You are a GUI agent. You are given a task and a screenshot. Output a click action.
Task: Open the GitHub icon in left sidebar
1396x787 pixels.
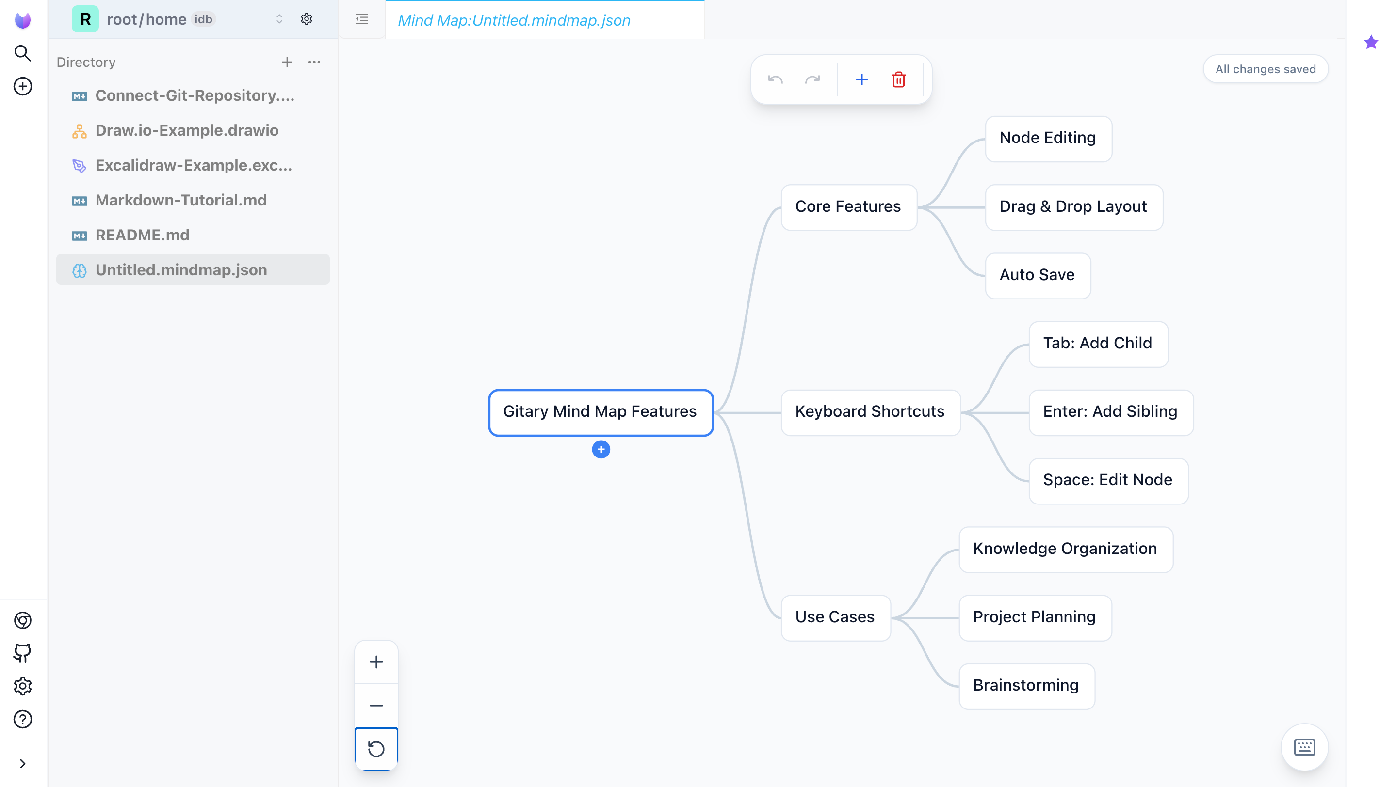click(x=22, y=653)
